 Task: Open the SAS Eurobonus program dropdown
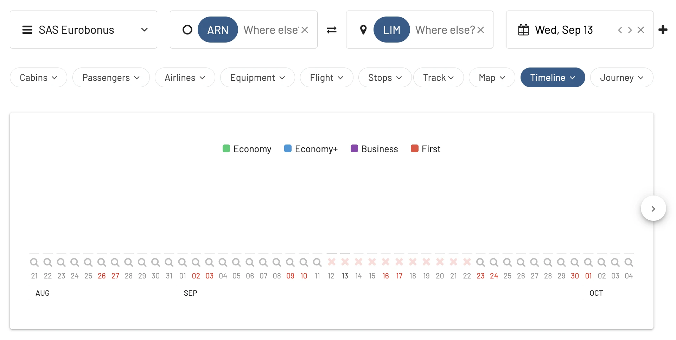point(84,30)
